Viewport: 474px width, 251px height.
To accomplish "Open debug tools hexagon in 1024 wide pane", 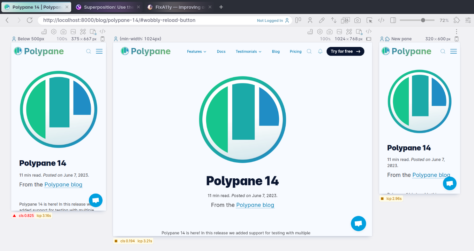I will pyautogui.click(x=320, y=32).
